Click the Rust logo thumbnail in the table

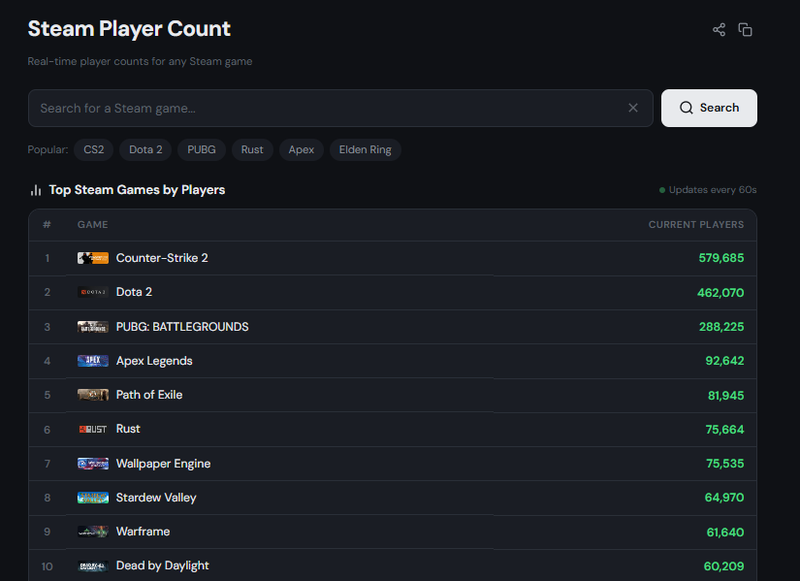[93, 429]
